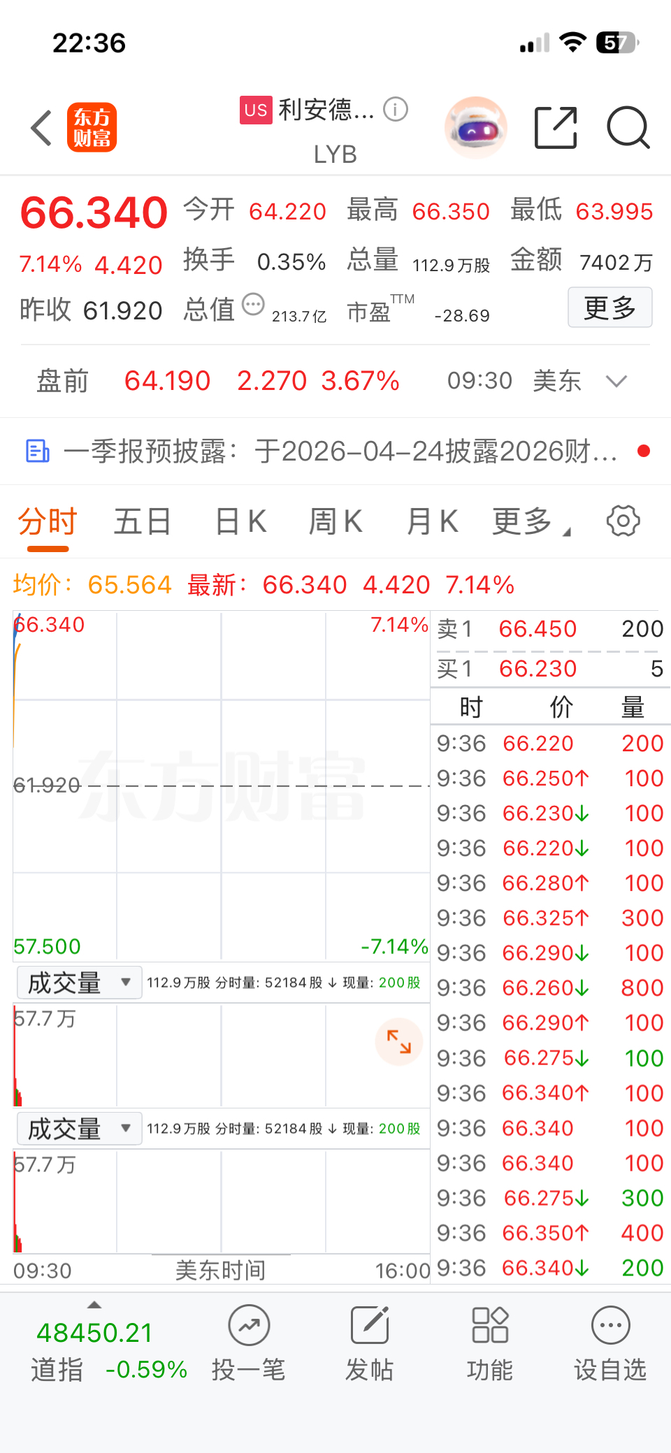Viewport: 671px width, 1453px height.
Task: Tap the 发帖 compose icon
Action: pyautogui.click(x=370, y=1324)
